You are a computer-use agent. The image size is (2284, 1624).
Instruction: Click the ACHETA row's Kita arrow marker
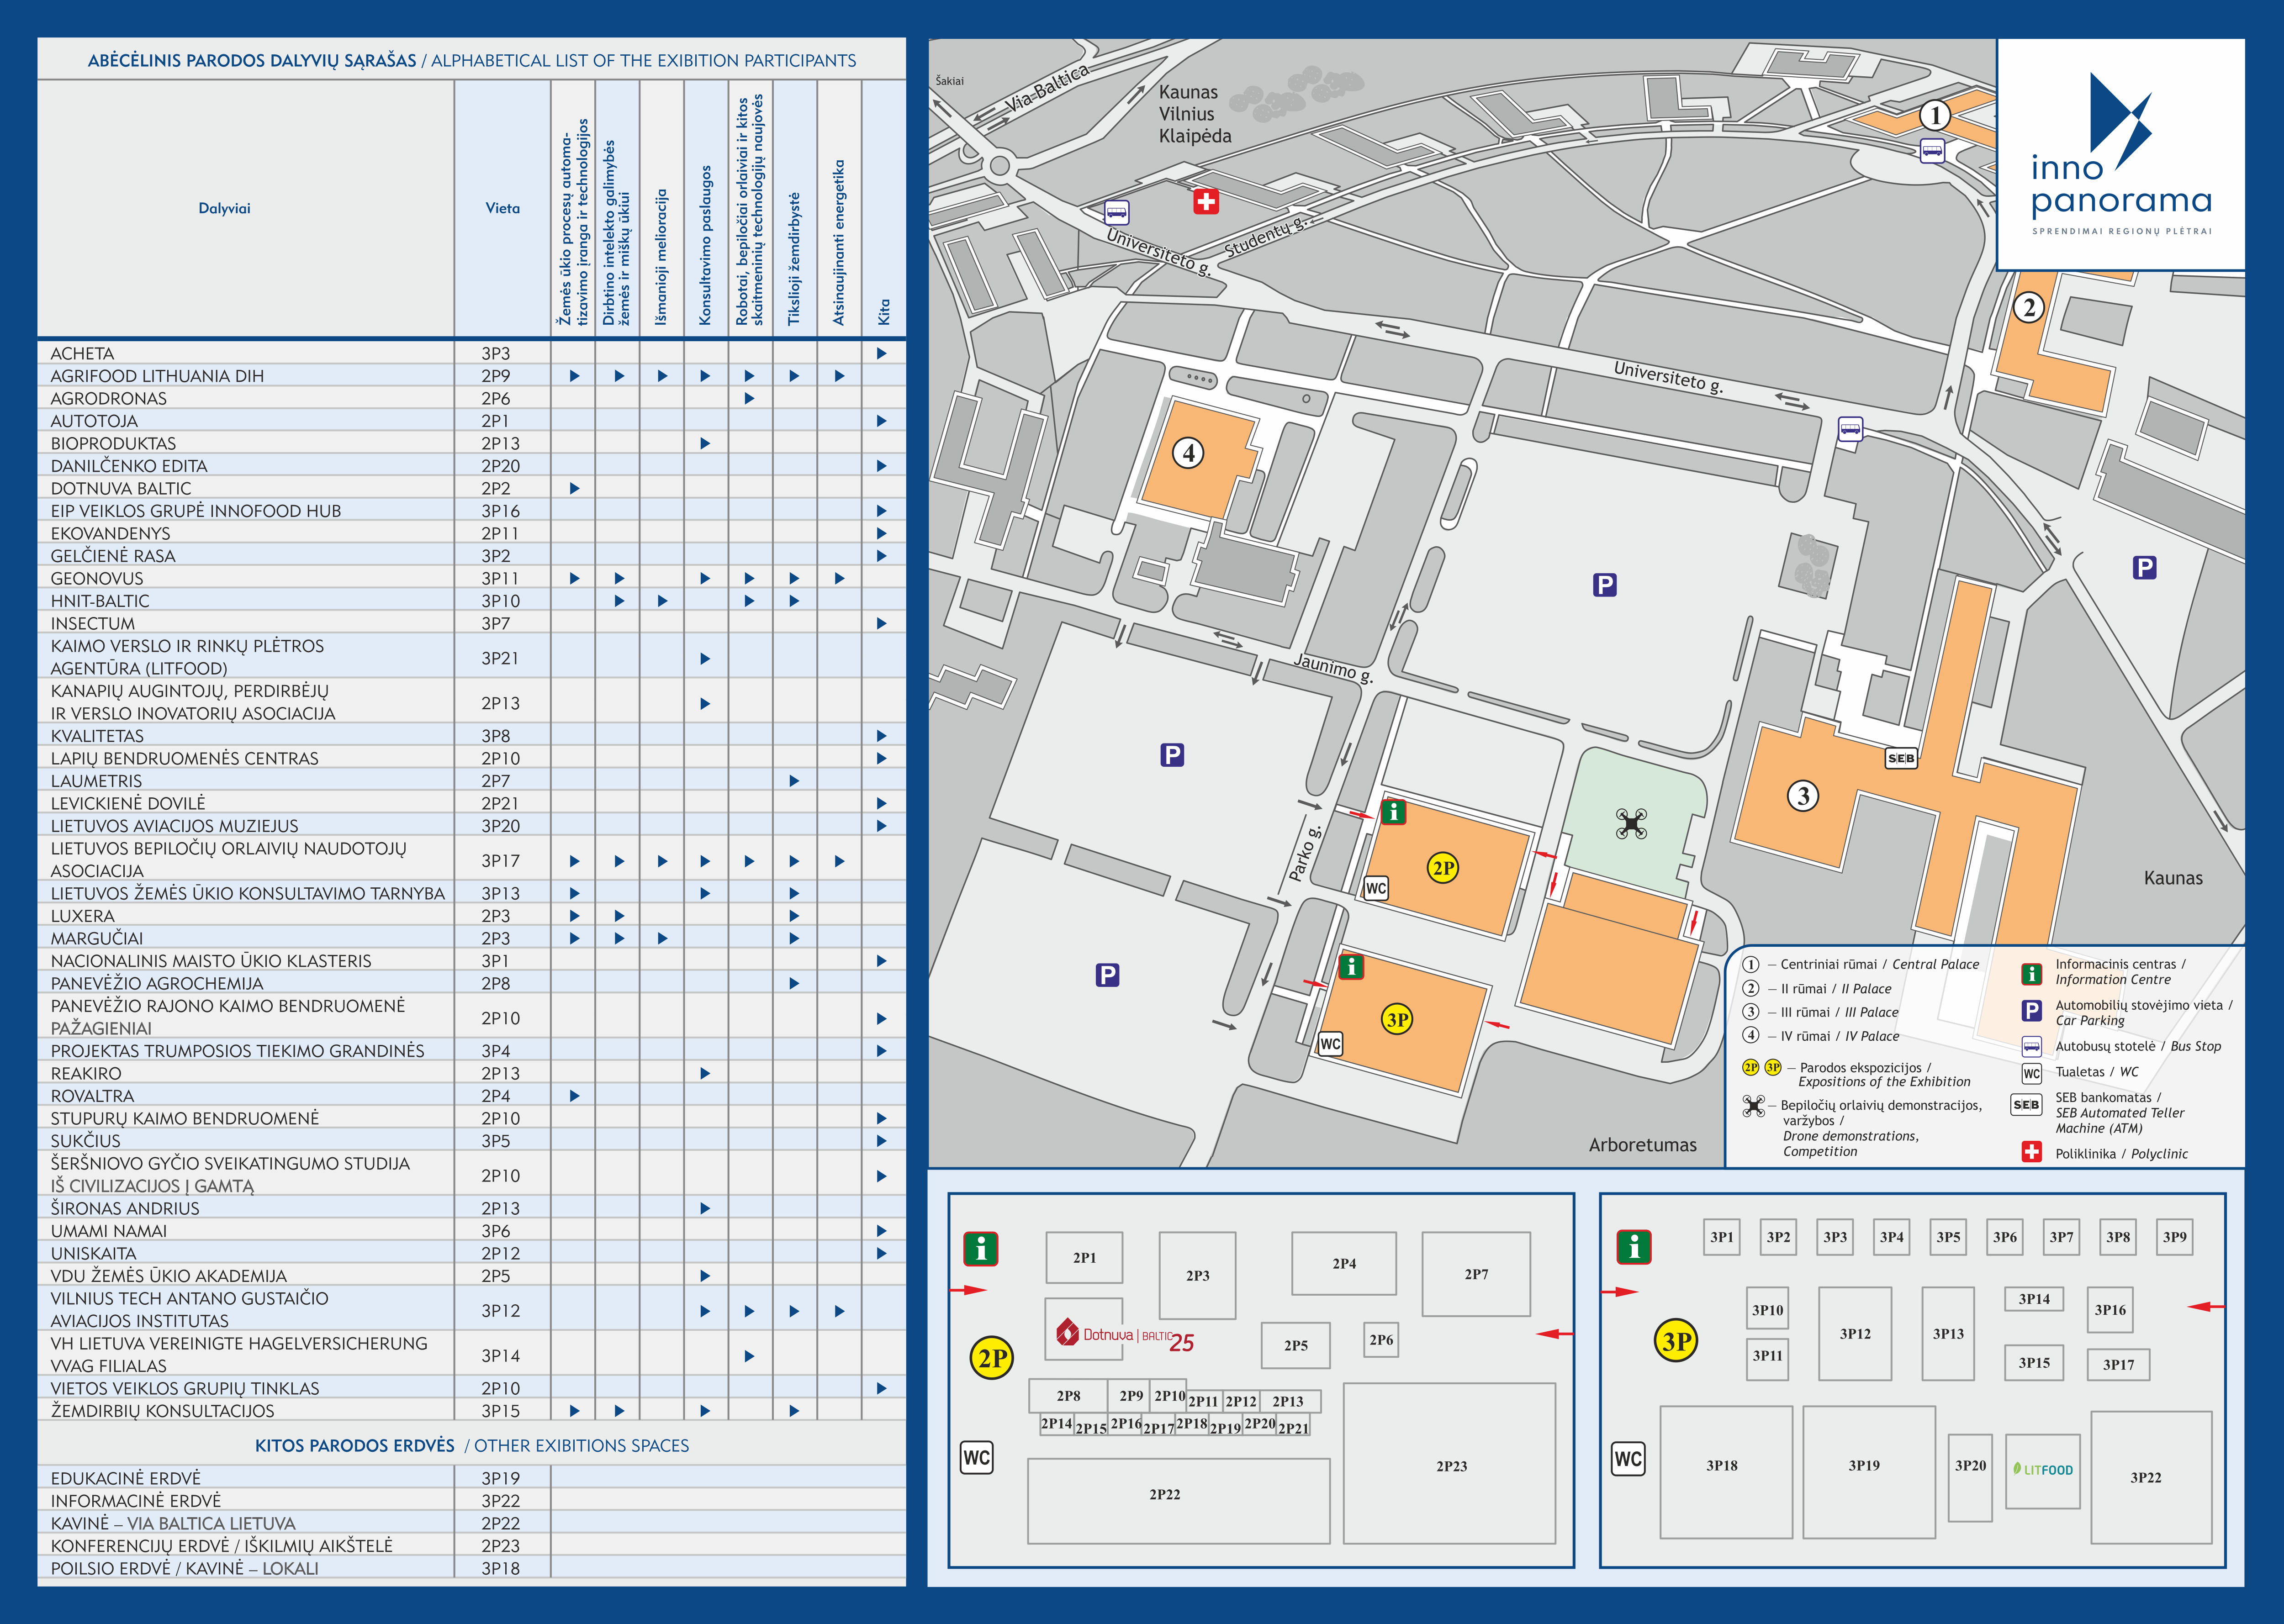tap(881, 353)
